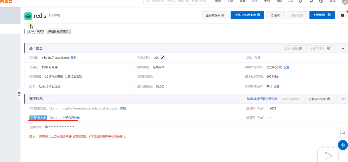Click the maintenance time 02:00-06:00

point(274,67)
